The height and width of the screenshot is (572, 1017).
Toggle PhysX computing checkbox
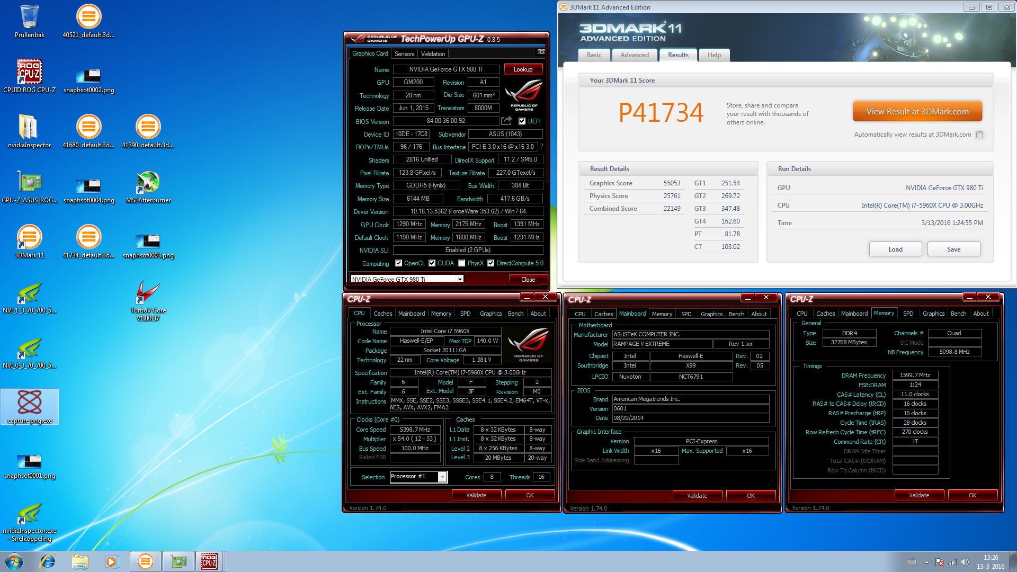(x=462, y=263)
